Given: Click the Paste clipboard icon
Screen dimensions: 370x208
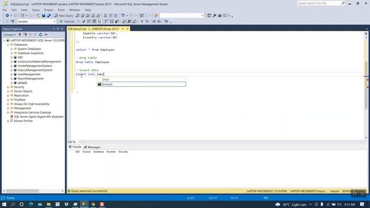Looking at the screenshot, I should point(116,16).
